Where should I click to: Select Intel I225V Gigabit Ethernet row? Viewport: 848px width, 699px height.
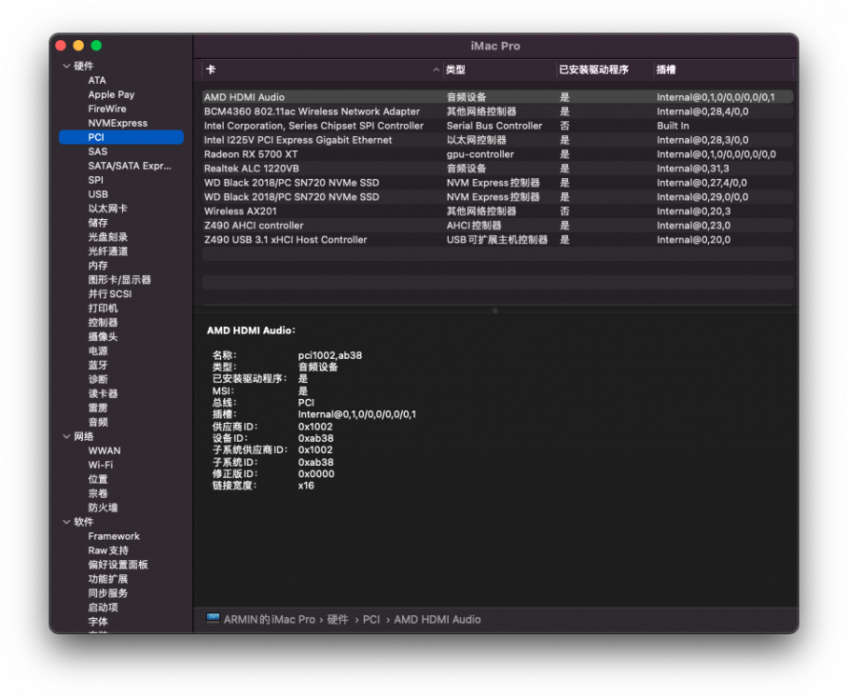pyautogui.click(x=497, y=140)
